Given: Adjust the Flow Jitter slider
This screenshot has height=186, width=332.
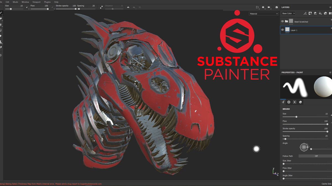Looking at the screenshot, I should coord(307,171).
